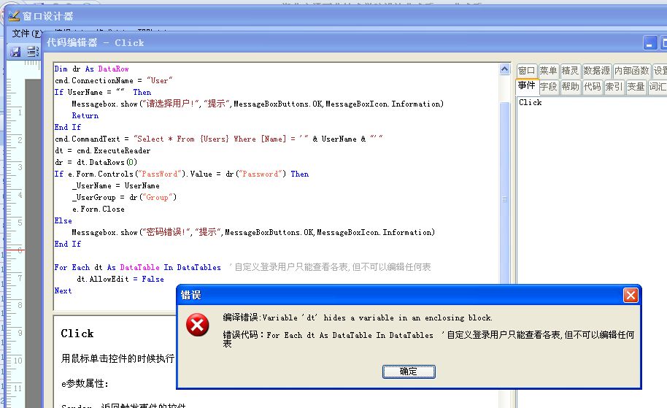Viewport: 667px width, 408px height.
Task: Switch to the 菜单 tab
Action: (x=548, y=71)
